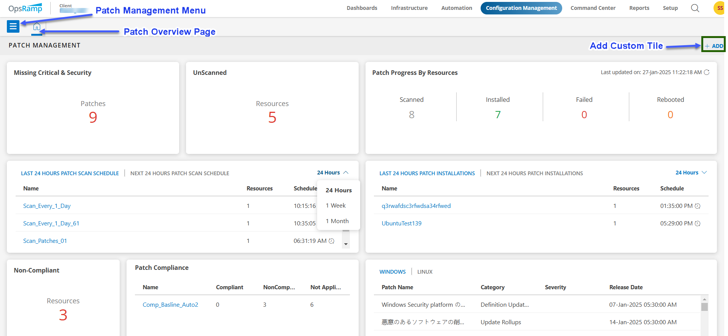Click the patch list scroll up arrow
This screenshot has width=728, height=336.
tap(704, 300)
